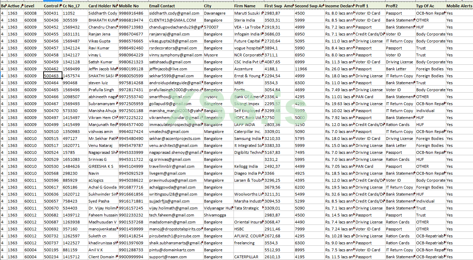Click the city cell "Shivamogga"

(x=218, y=215)
